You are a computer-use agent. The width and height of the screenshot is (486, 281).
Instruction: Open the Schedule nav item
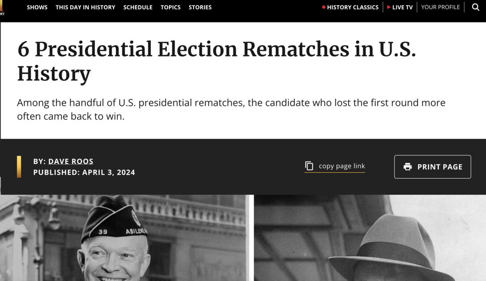coord(138,7)
